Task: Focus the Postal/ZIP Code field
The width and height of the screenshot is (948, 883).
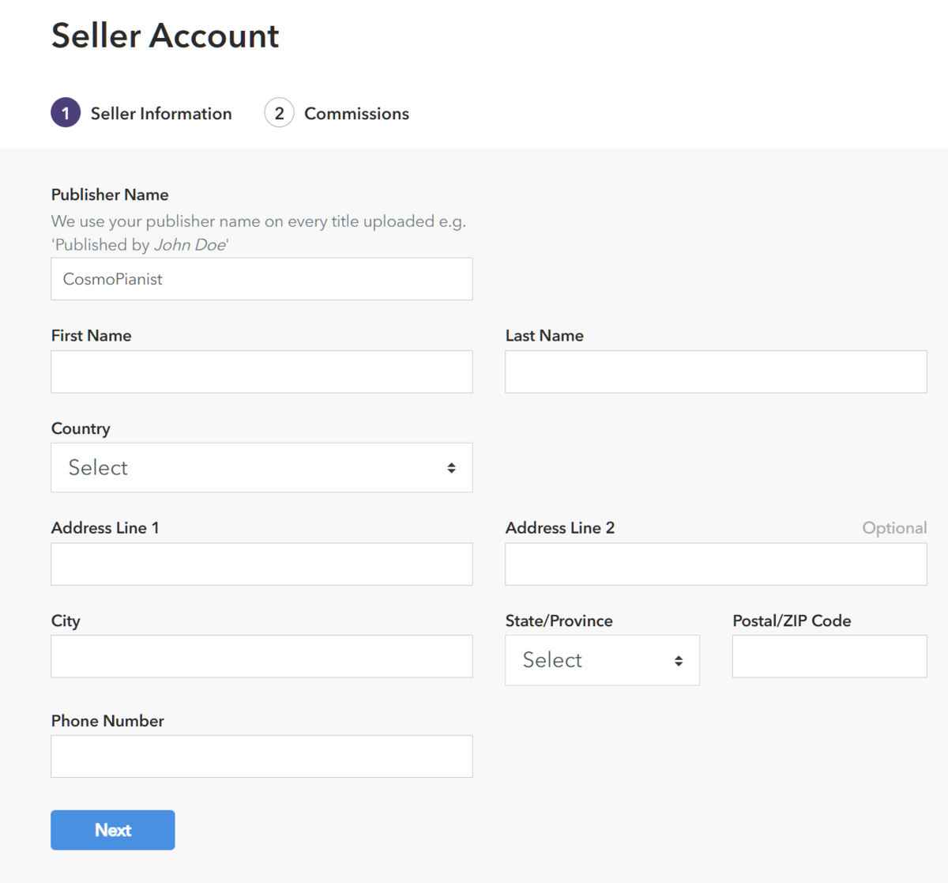Action: (829, 657)
